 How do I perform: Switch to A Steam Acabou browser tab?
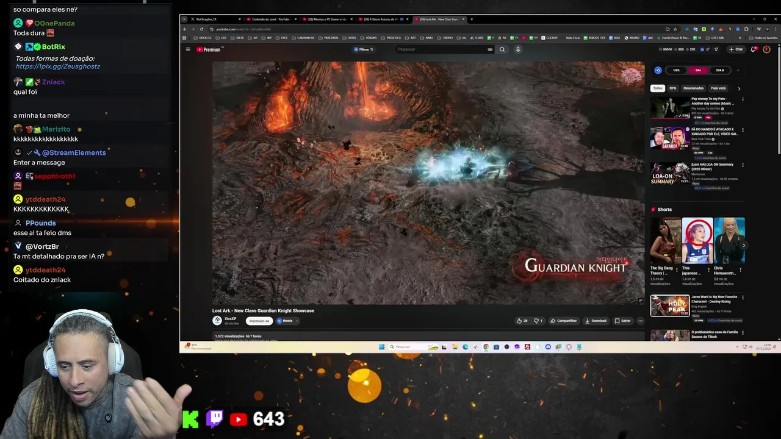pyautogui.click(x=383, y=20)
